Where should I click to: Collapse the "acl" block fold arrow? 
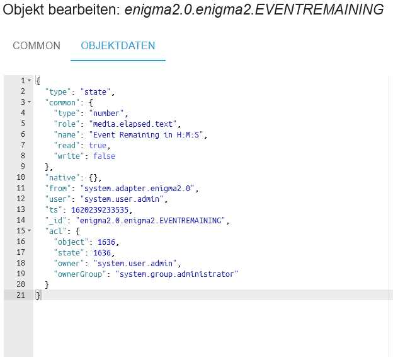[x=30, y=230]
